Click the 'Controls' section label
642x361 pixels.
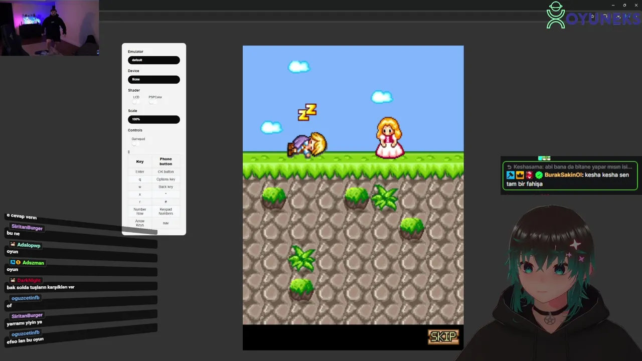pos(135,130)
